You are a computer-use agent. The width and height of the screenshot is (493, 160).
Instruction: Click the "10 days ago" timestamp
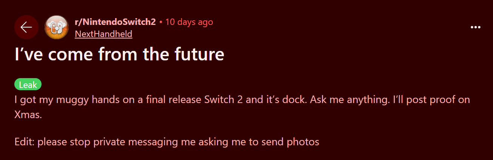[x=189, y=22]
